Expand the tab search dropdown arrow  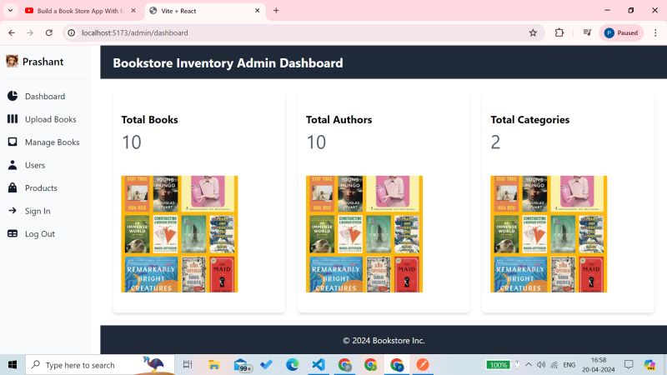point(10,11)
